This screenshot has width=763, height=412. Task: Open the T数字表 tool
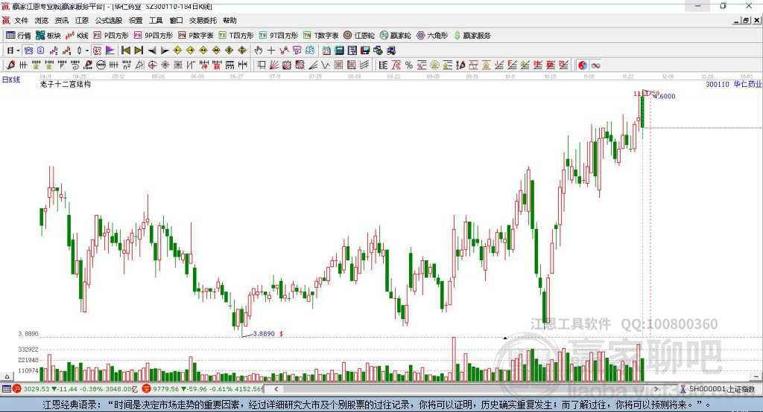click(320, 36)
